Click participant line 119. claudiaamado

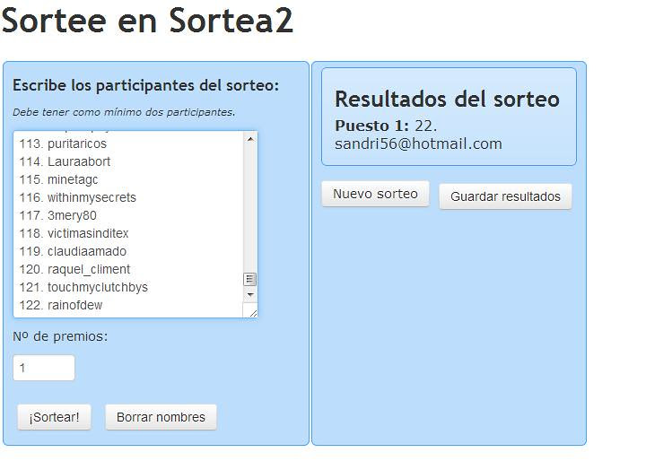(73, 251)
